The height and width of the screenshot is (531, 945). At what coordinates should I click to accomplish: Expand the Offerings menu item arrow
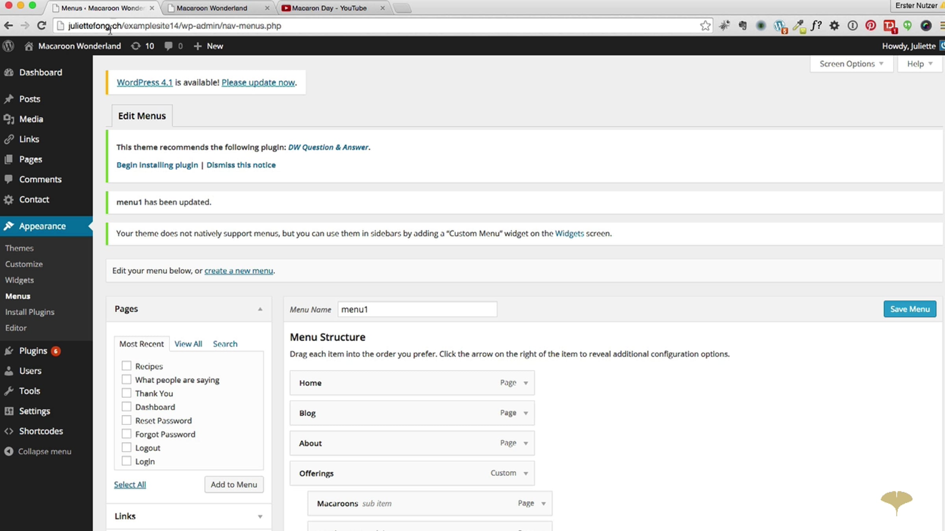526,474
